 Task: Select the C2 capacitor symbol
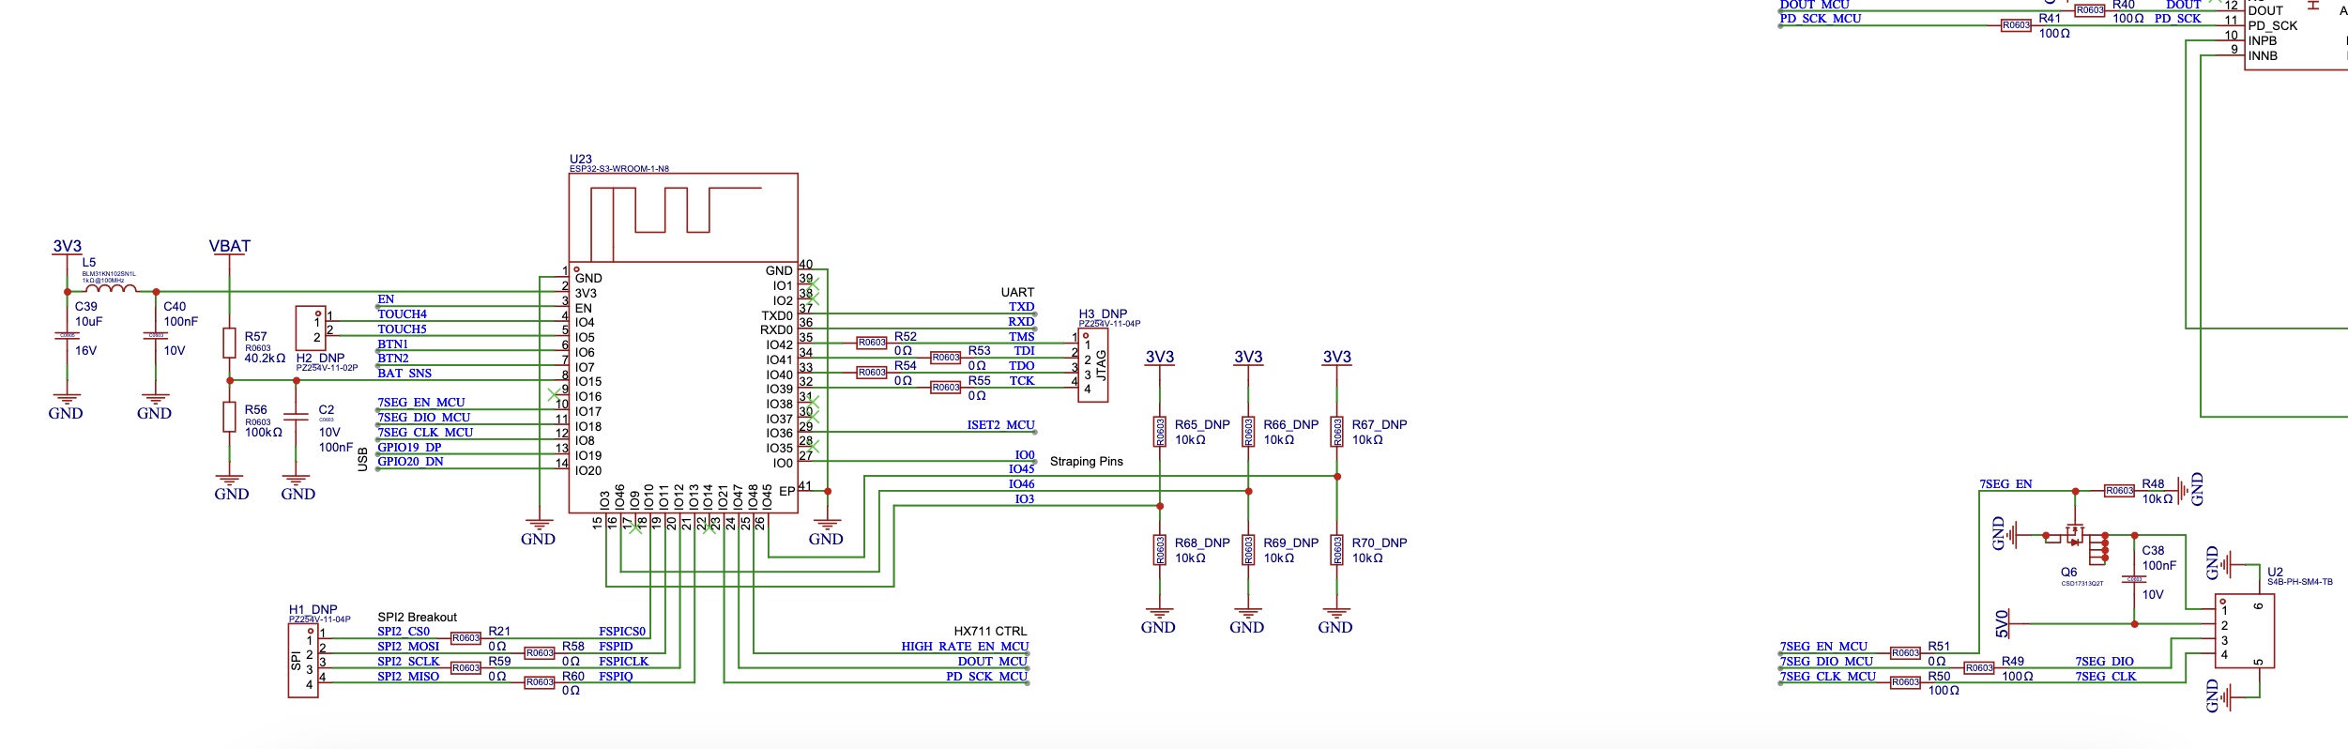click(x=297, y=417)
